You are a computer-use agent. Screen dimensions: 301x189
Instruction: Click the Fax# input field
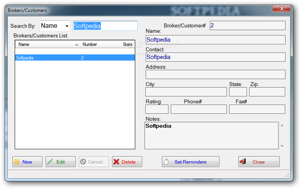pos(257,109)
